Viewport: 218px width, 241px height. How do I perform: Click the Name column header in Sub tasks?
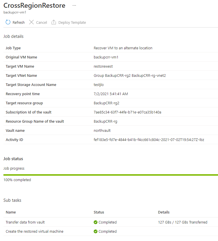tap(11, 212)
